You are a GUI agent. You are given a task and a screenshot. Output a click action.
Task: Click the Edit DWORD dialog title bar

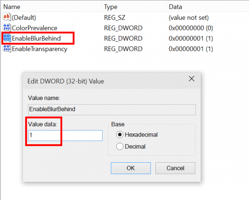click(x=100, y=81)
